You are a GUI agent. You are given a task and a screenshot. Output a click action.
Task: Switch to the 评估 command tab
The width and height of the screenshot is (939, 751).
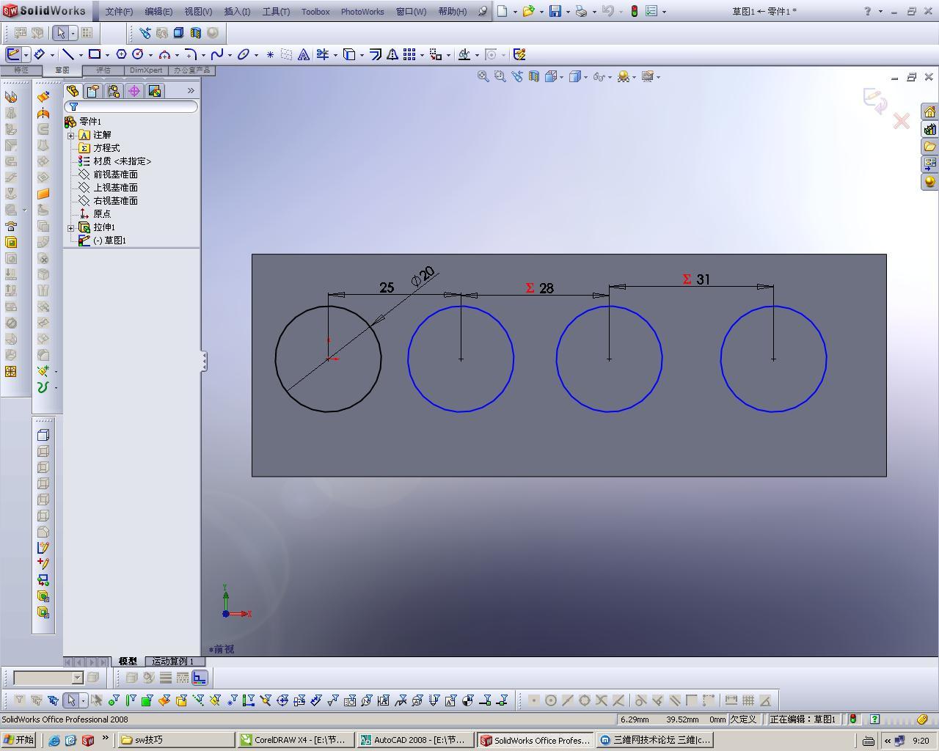click(x=103, y=70)
